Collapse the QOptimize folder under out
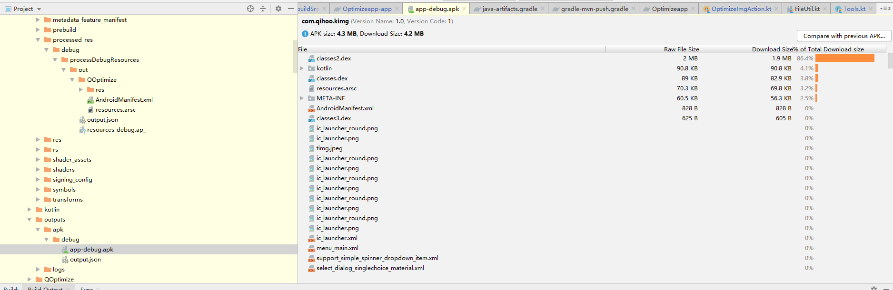 [72, 80]
